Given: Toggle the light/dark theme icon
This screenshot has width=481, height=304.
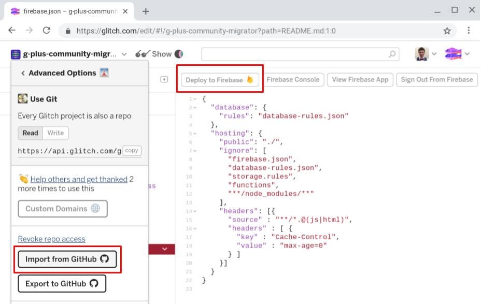Looking at the screenshot, I should click(179, 54).
